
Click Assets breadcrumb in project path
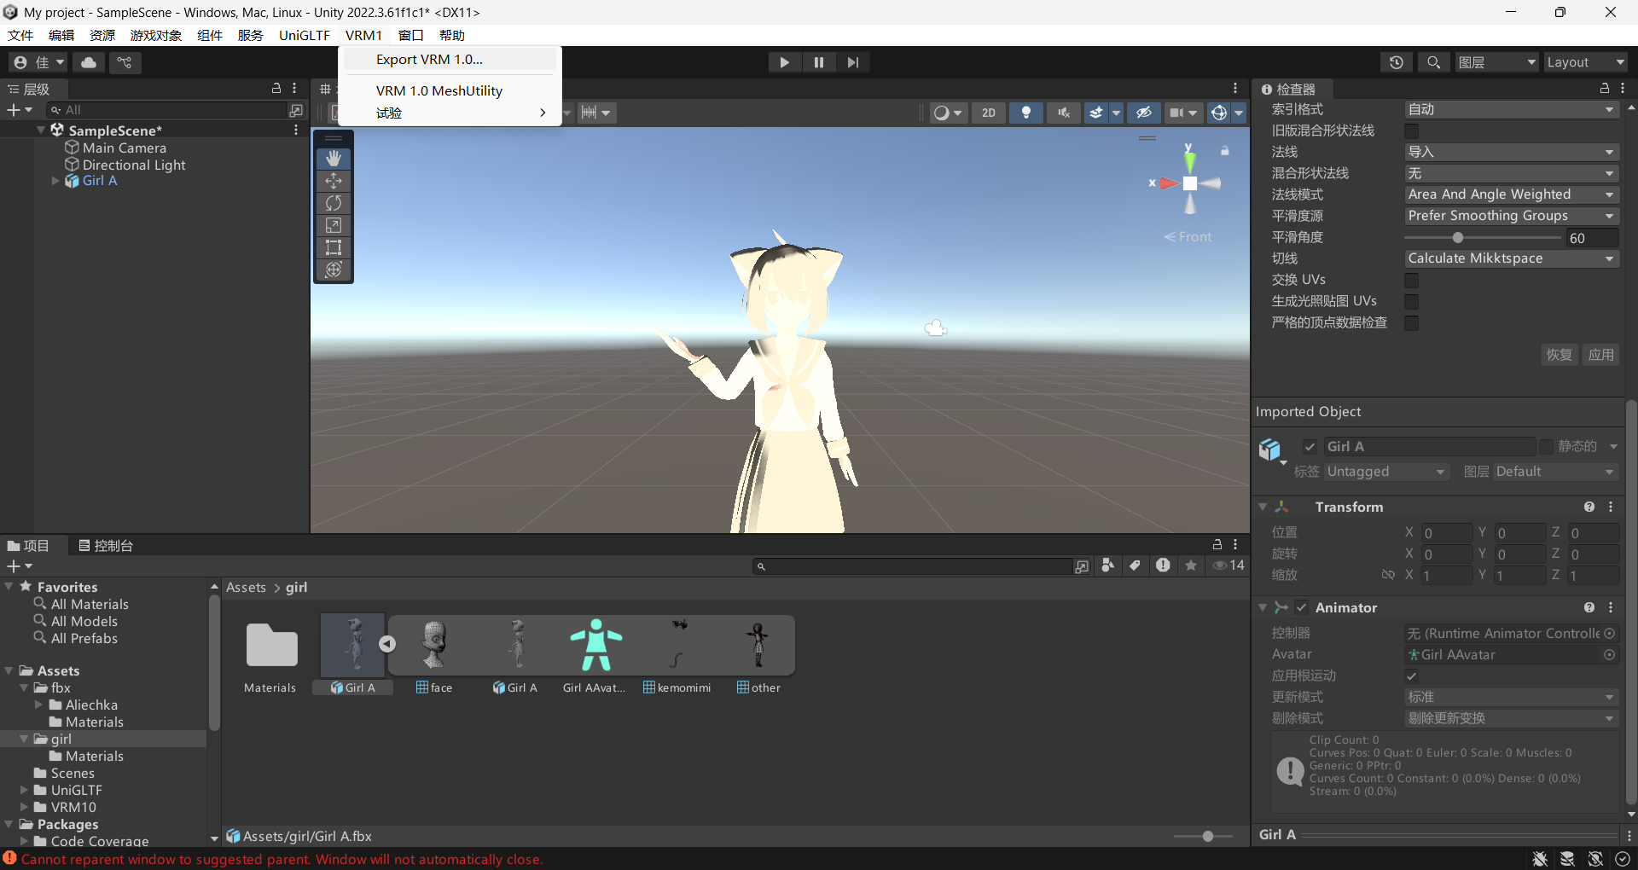click(246, 588)
